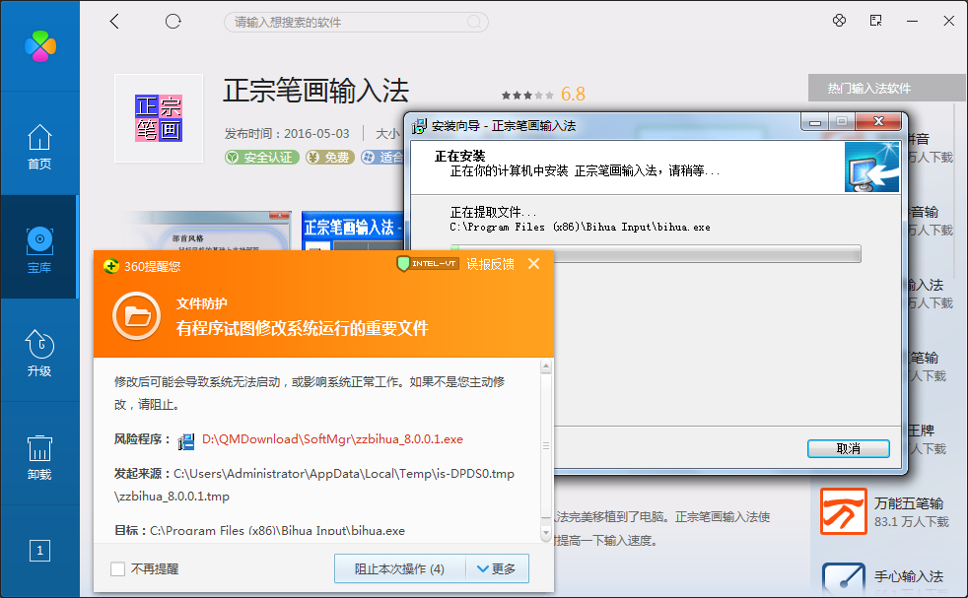Click the 万能五笔输 app icon
The height and width of the screenshot is (598, 968).
point(843,511)
